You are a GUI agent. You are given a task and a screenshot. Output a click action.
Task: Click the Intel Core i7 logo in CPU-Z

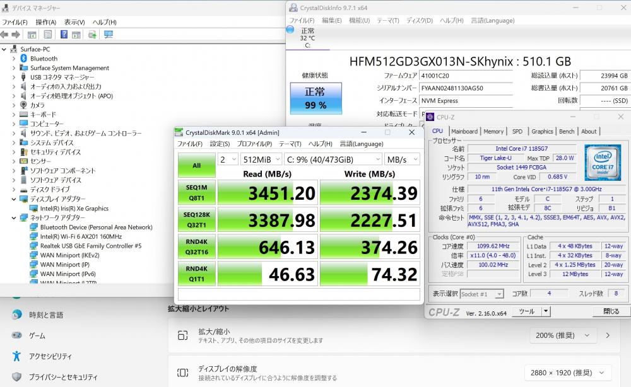(603, 163)
